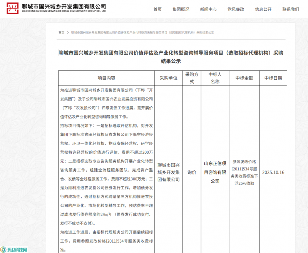Navigate to 联系我们 page
The width and height of the screenshot is (308, 253).
[291, 9]
